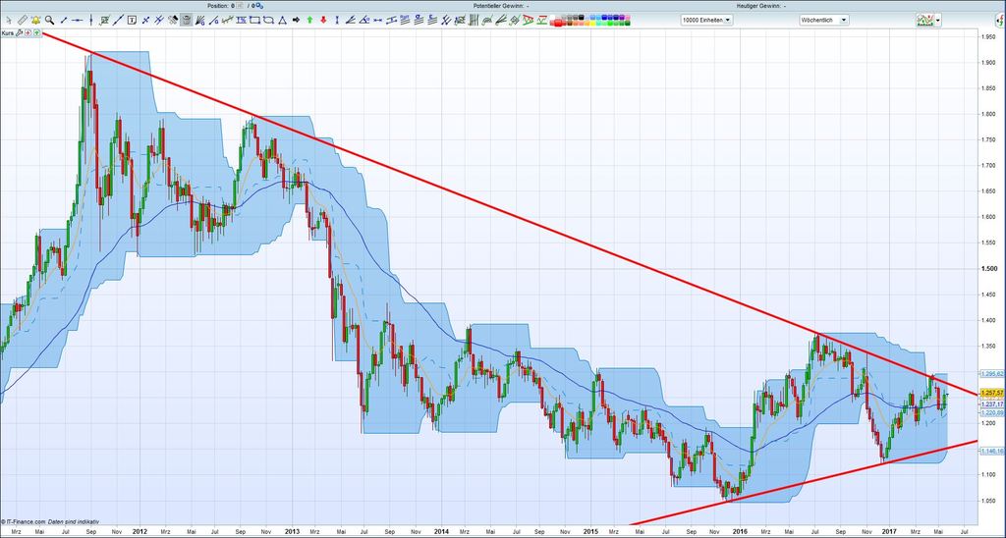Click the alarm bell alert icon

[x=35, y=20]
